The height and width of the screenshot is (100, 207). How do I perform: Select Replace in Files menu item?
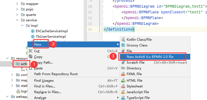tap(74, 92)
